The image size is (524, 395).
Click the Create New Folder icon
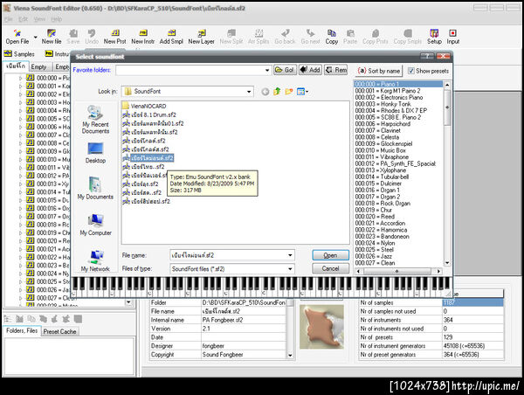289,91
